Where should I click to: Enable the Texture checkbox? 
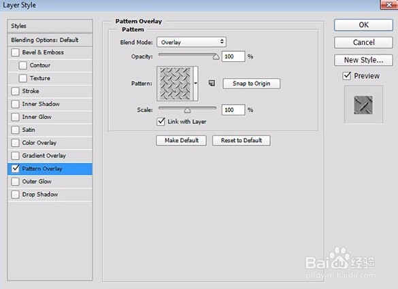click(x=23, y=78)
